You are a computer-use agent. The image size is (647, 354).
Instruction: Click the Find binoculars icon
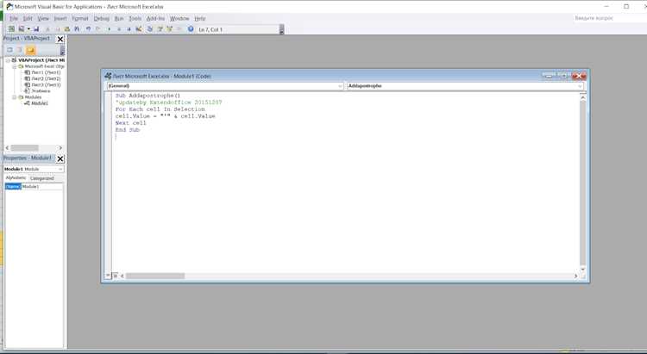point(77,28)
